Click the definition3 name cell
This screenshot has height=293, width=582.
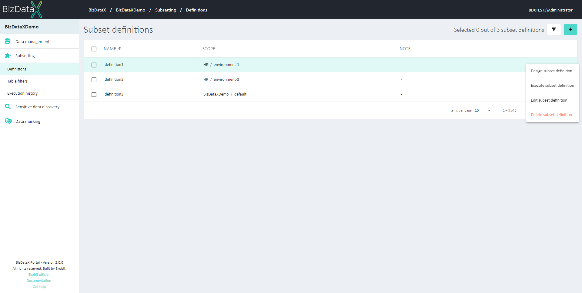point(114,94)
